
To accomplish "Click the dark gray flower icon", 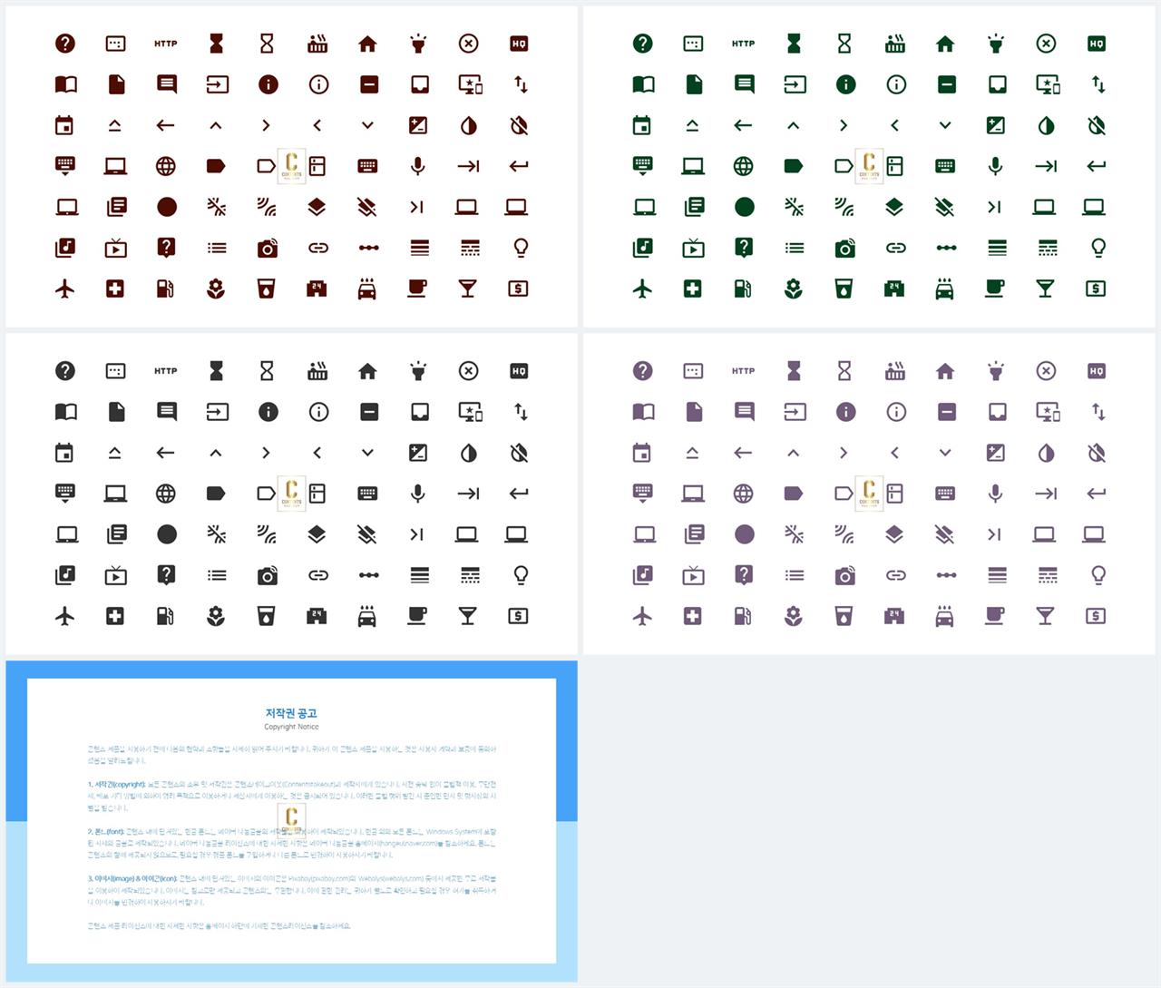I will (x=216, y=616).
